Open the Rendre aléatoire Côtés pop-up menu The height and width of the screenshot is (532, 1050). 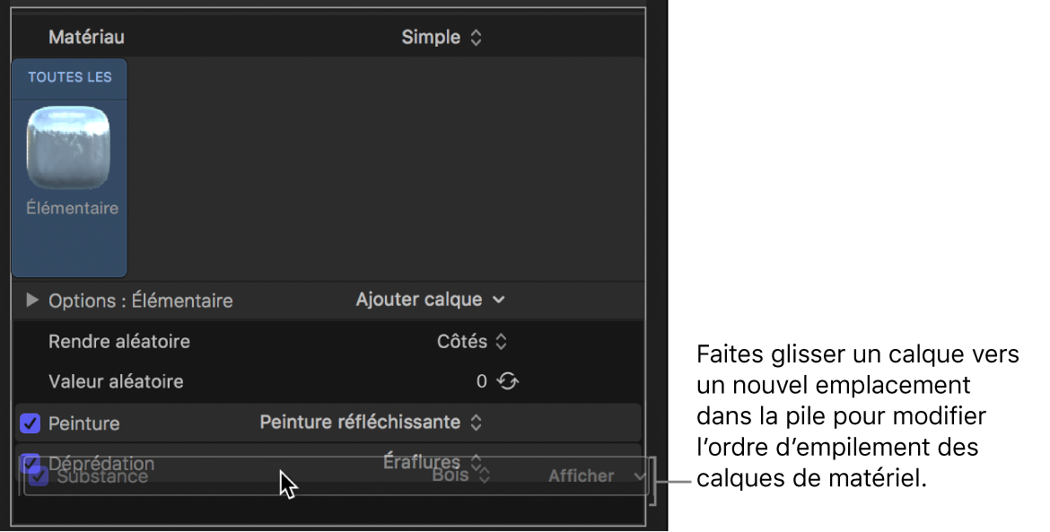(x=472, y=342)
